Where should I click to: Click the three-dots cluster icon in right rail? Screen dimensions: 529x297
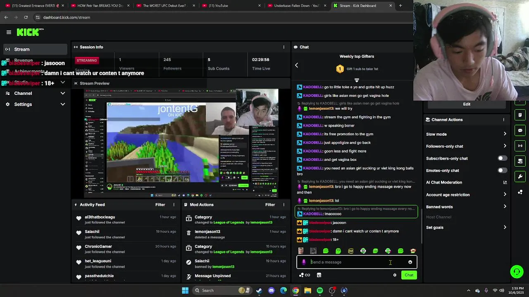click(x=520, y=192)
